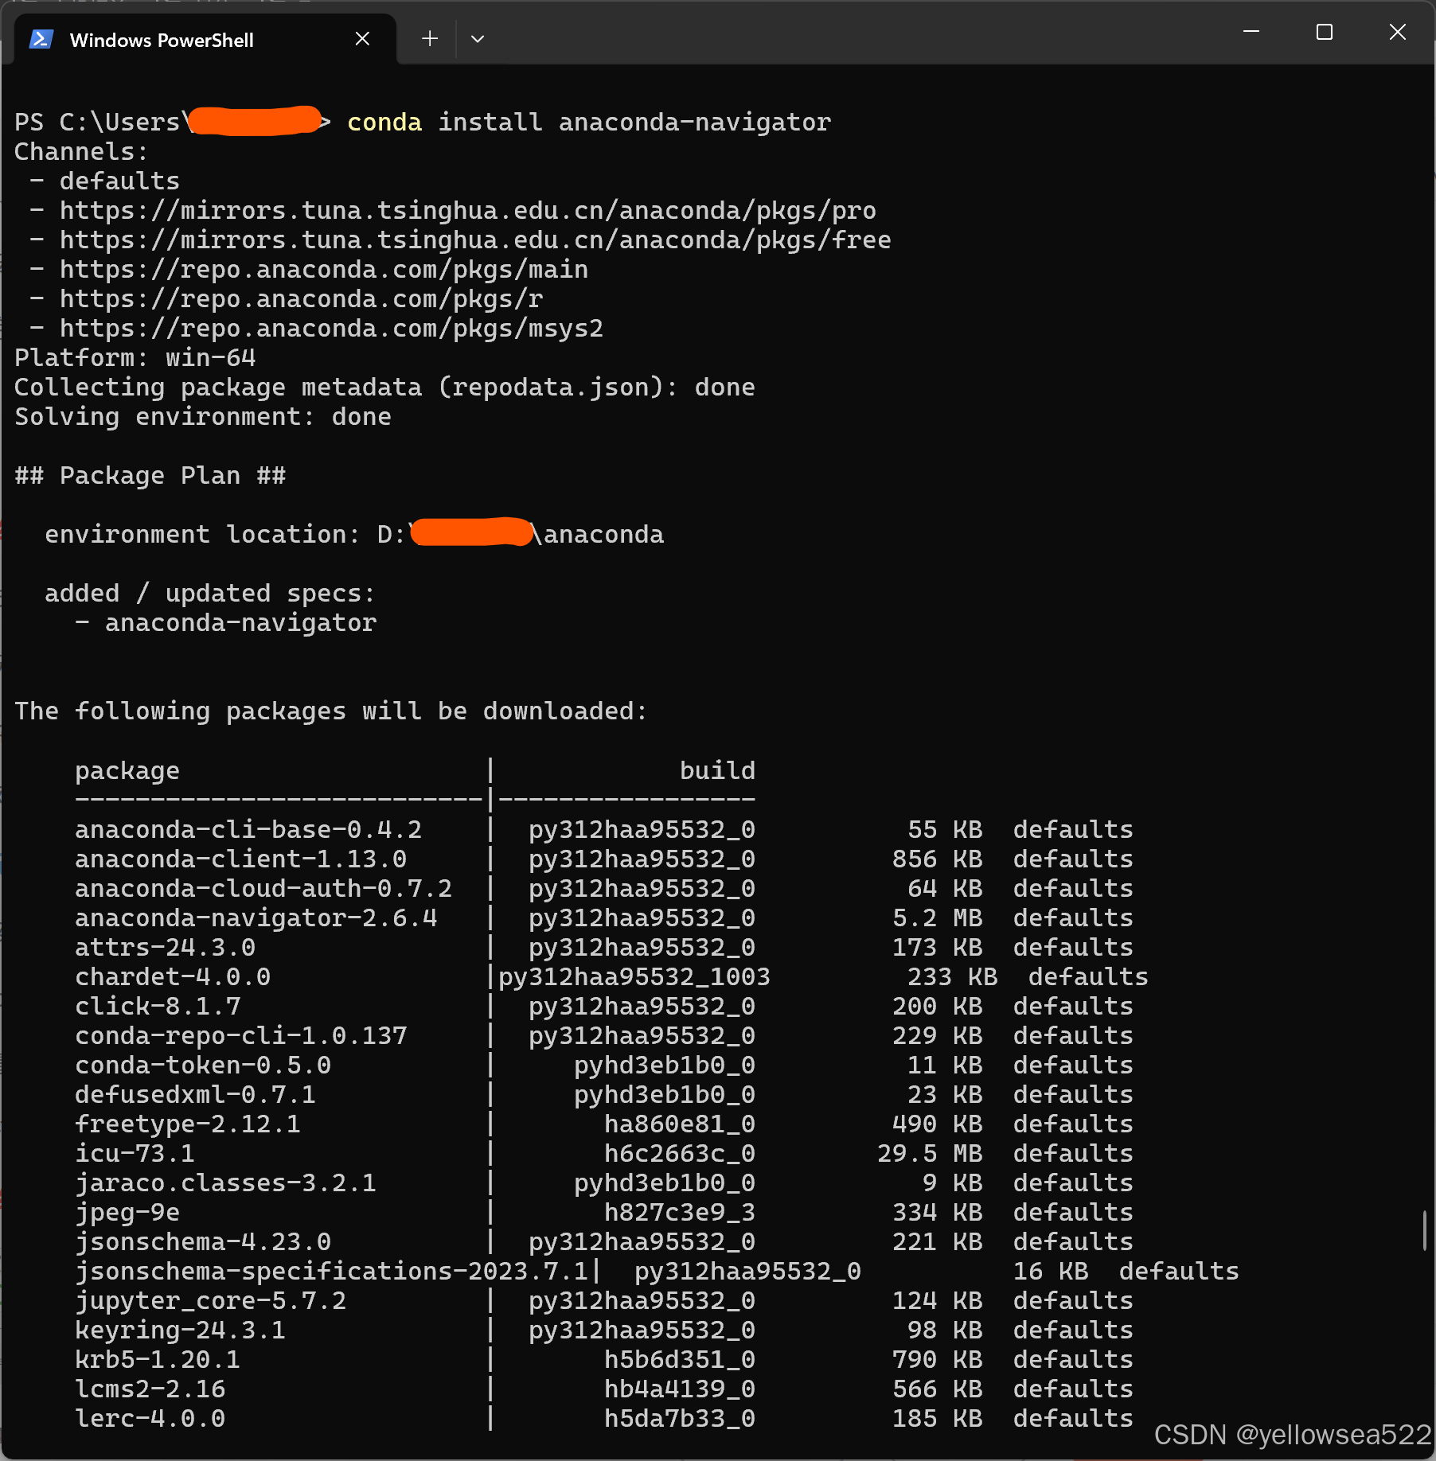The image size is (1436, 1461).
Task: Click anaconda-navigator-2.6.4 package name
Action: pos(256,918)
